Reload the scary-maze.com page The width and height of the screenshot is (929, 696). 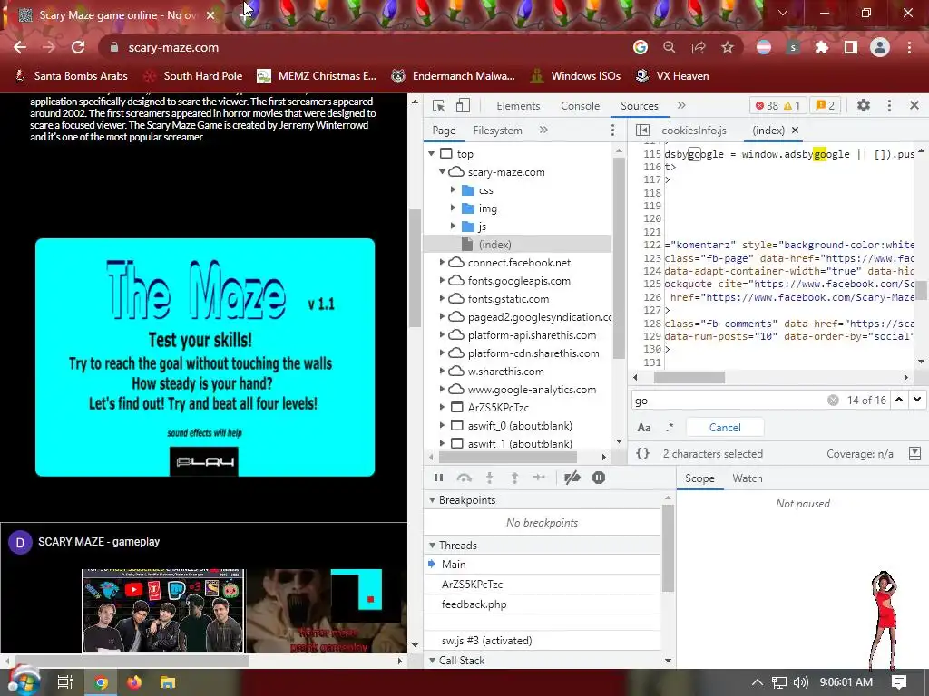pos(78,47)
